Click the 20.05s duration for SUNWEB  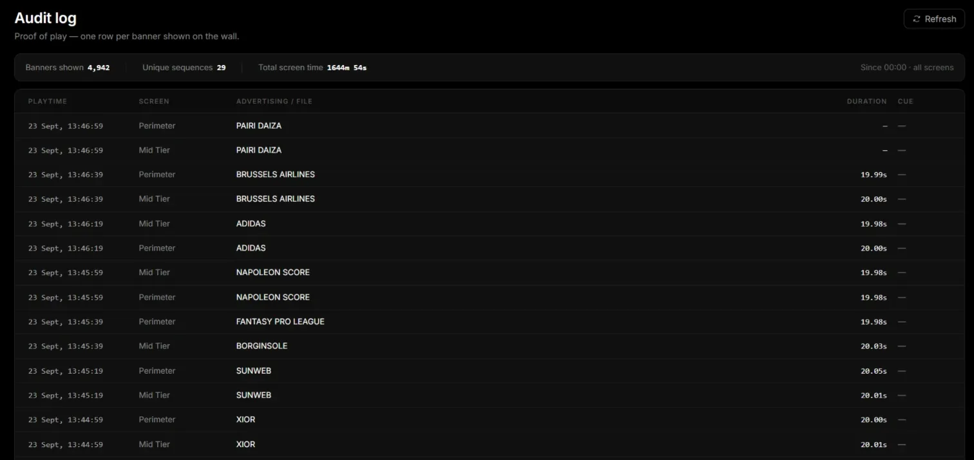pos(874,370)
